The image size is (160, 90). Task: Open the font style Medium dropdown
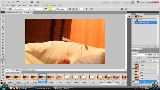(42, 9)
